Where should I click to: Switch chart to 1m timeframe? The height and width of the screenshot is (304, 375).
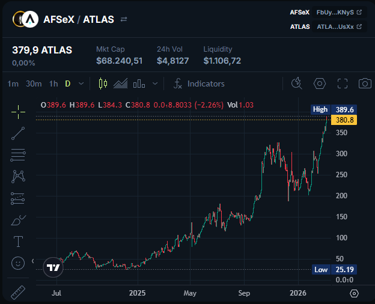tap(13, 84)
